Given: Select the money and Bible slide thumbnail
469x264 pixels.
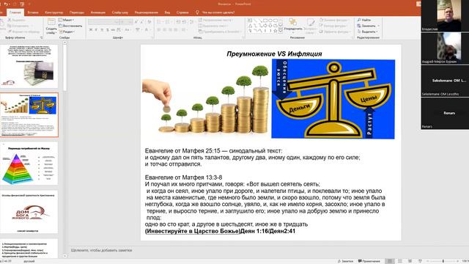Looking at the screenshot, I should [x=29, y=66].
